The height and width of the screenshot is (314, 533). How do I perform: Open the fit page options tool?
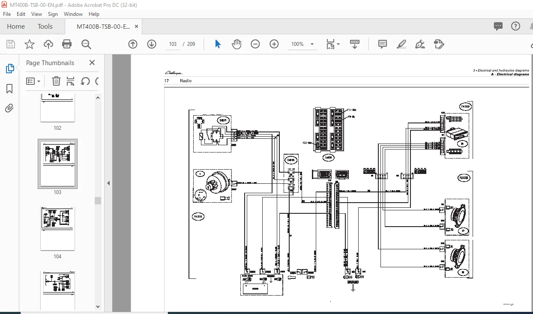[x=332, y=44]
